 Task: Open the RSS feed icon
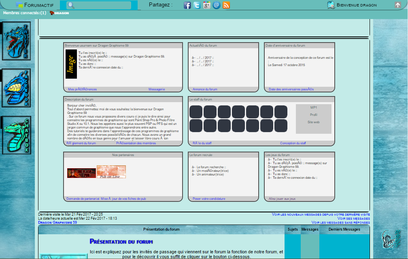tap(226, 5)
